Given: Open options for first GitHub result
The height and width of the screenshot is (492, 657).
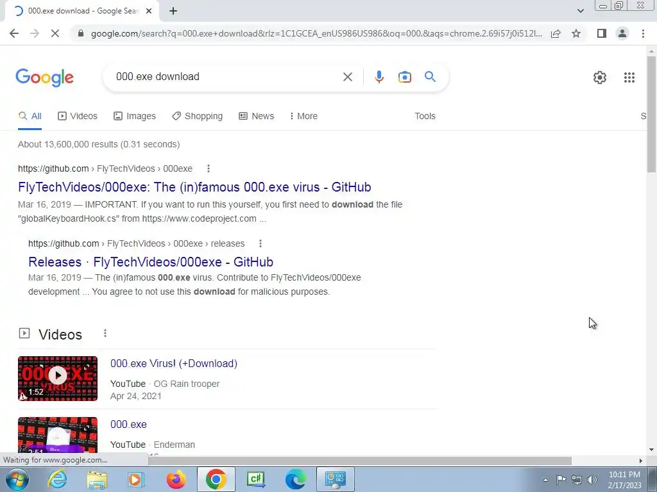Looking at the screenshot, I should pos(209,168).
